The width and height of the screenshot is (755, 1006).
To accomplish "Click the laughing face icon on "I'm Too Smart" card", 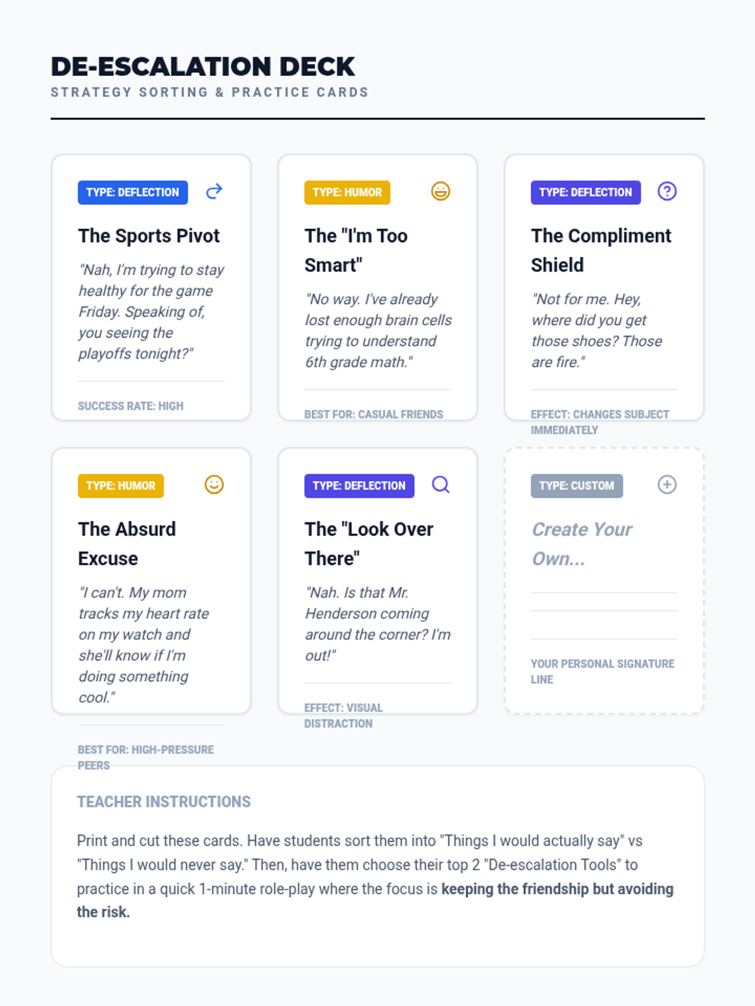I will pyautogui.click(x=440, y=191).
